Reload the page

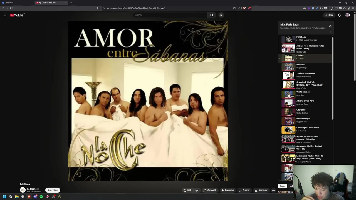tap(11, 8)
